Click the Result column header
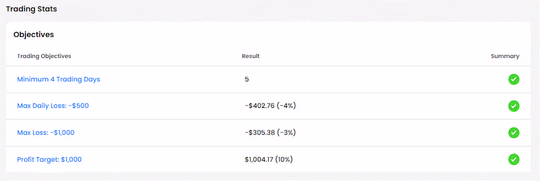540x181 pixels. [251, 56]
